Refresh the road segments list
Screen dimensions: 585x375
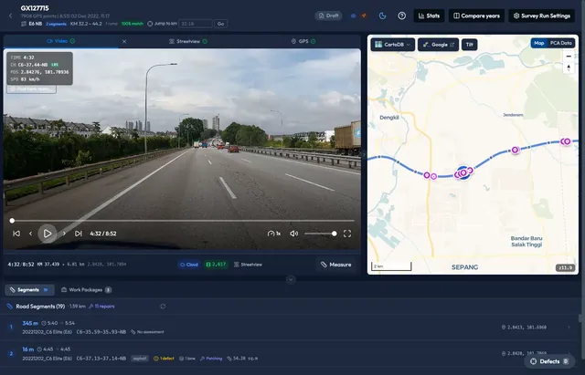(x=163, y=306)
